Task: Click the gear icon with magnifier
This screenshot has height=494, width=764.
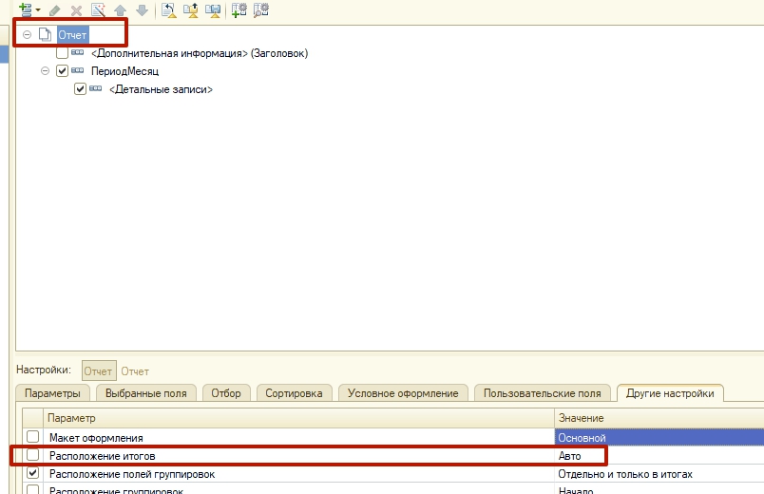Action: coord(261,9)
